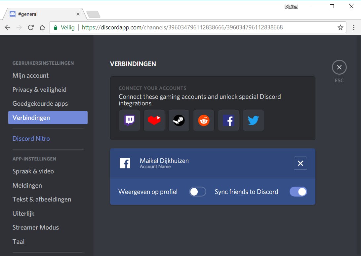The height and width of the screenshot is (256, 361).
Task: Reload the page with the refresh icon
Action: tap(31, 27)
